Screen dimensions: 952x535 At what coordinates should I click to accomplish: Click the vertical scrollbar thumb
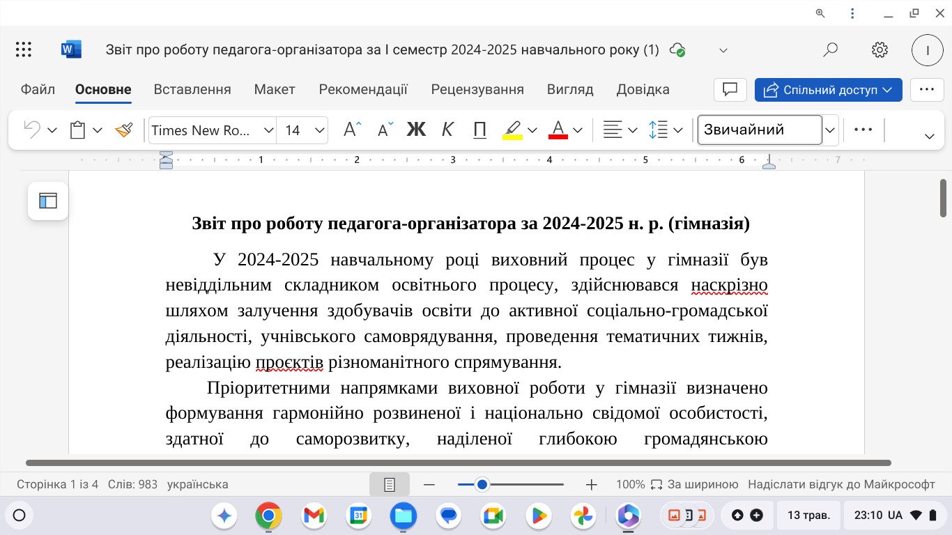click(943, 199)
